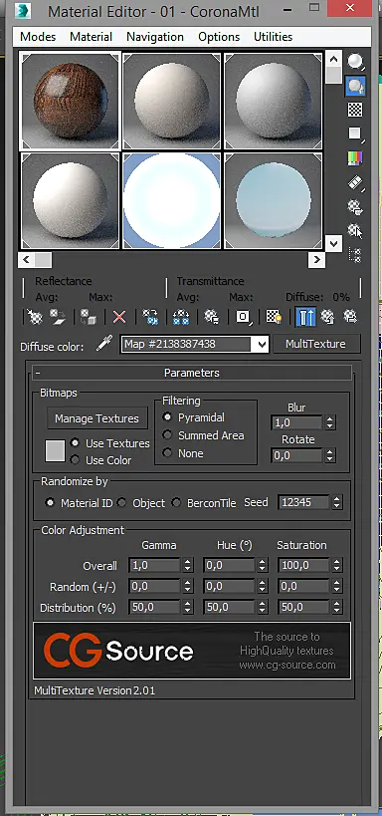Toggle the highlighted Show End Result icon
This screenshot has width=382, height=816.
click(305, 317)
